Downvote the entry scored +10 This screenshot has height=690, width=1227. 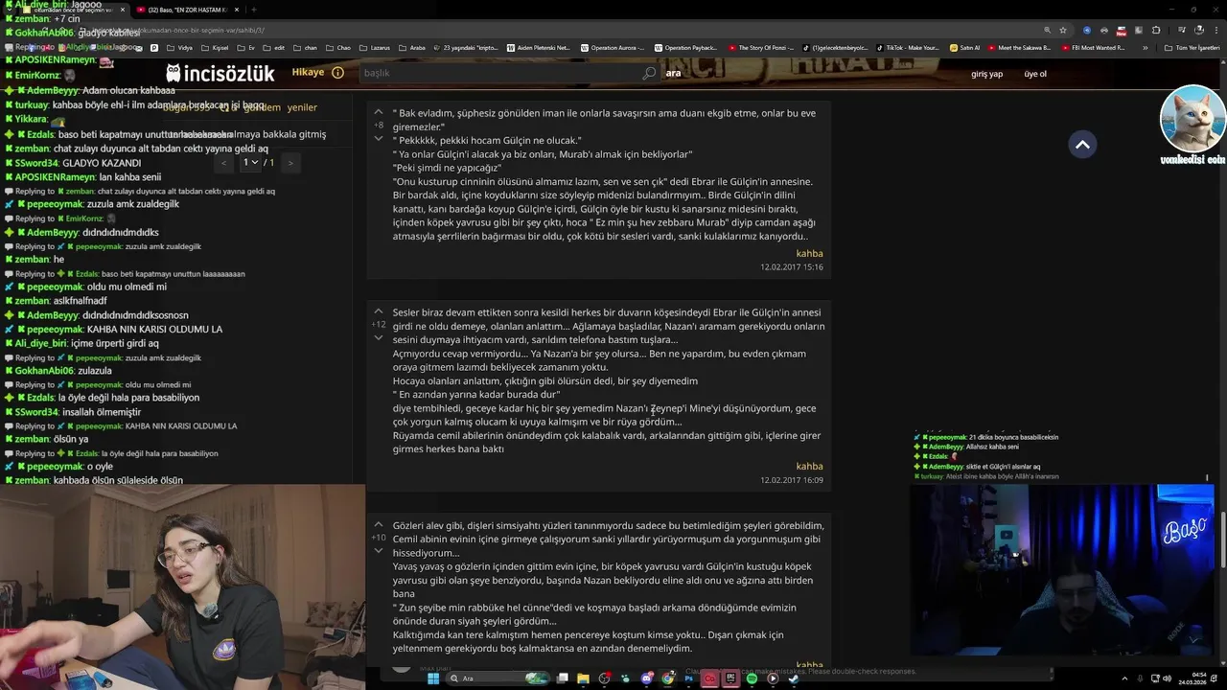coord(379,551)
